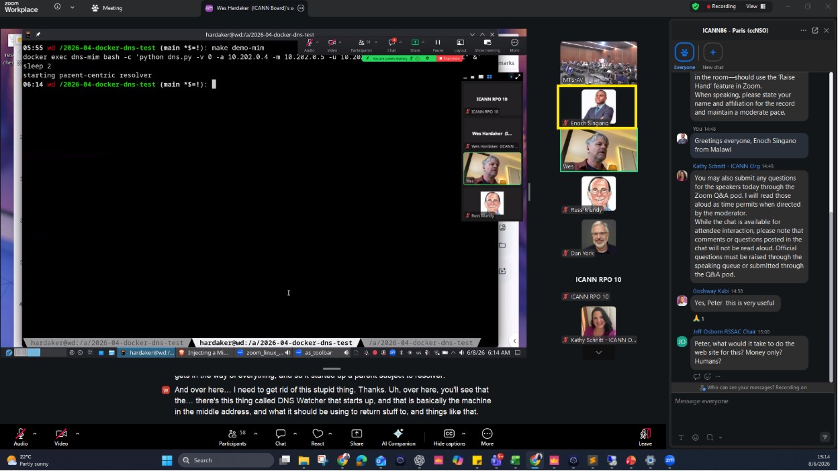Image resolution: width=838 pixels, height=471 pixels.
Task: Click the captions panel drag handle
Action: pos(331,368)
